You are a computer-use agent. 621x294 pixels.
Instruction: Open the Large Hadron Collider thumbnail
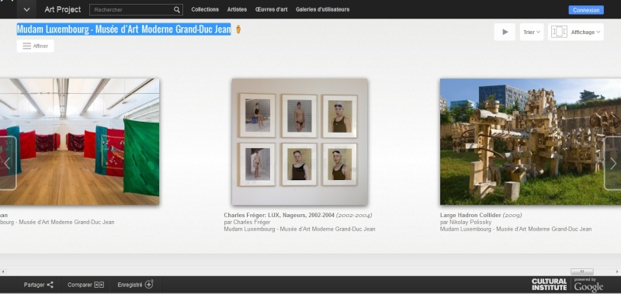pyautogui.click(x=530, y=141)
